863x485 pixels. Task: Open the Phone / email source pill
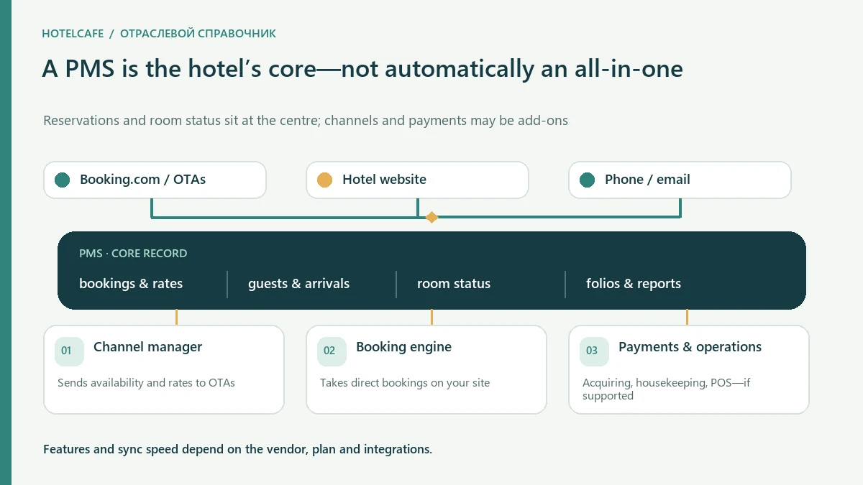coord(680,180)
